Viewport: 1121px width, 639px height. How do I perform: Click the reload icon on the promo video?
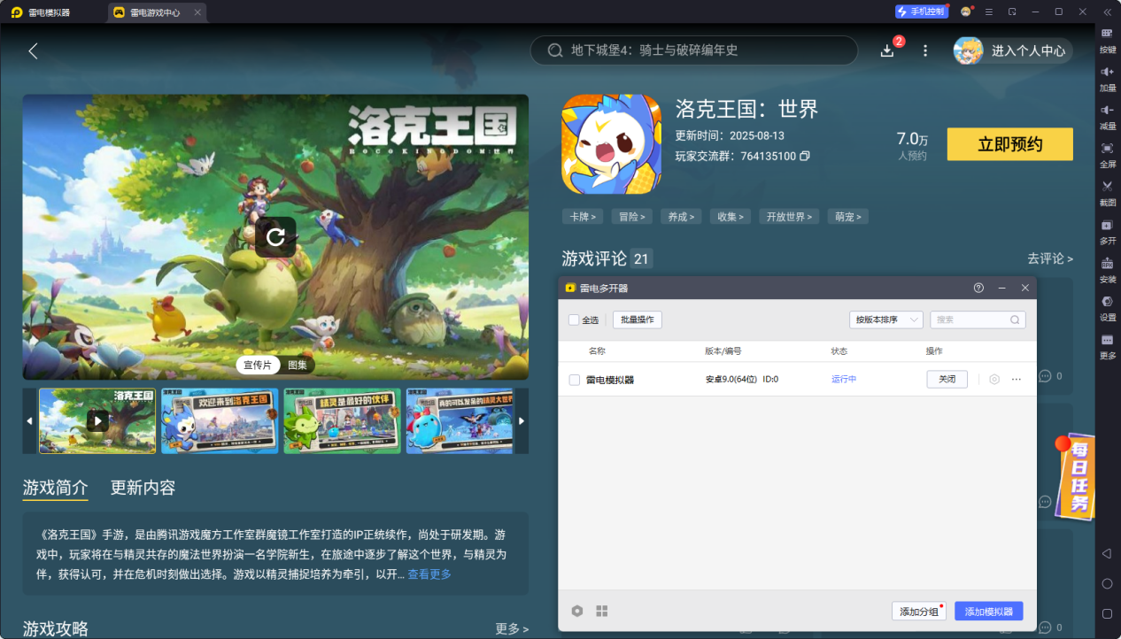tap(275, 237)
